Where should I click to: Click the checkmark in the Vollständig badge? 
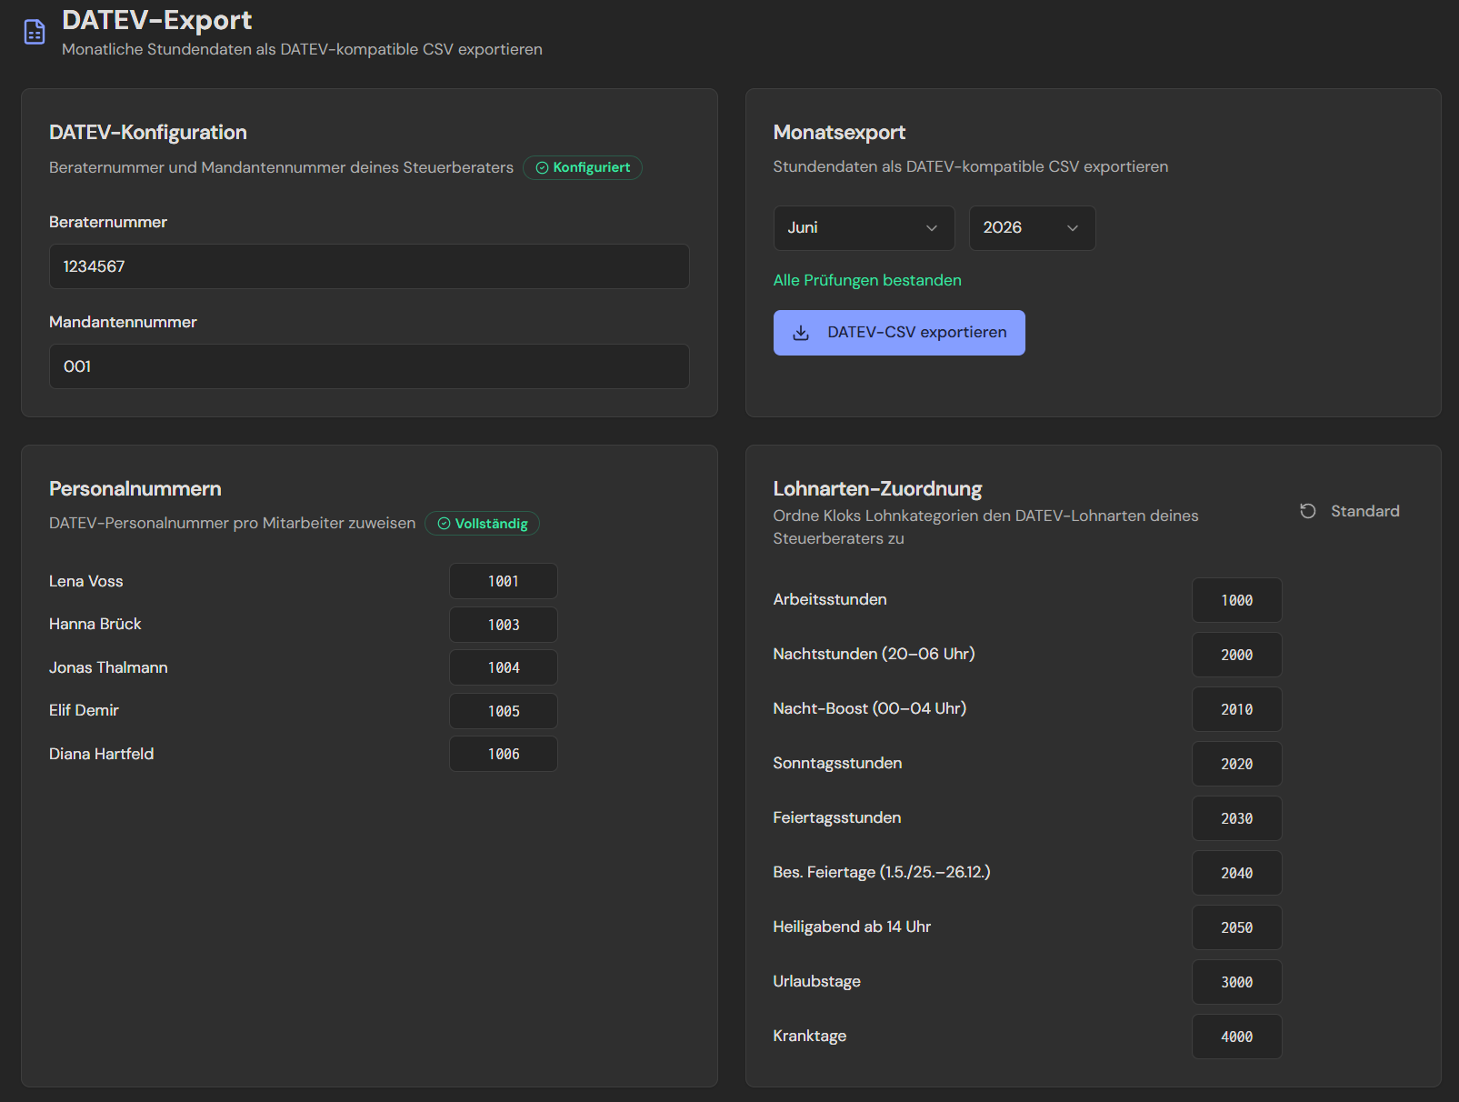pos(445,524)
